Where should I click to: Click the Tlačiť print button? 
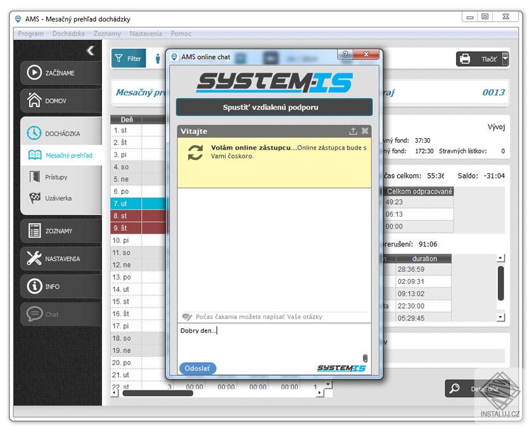click(x=478, y=59)
